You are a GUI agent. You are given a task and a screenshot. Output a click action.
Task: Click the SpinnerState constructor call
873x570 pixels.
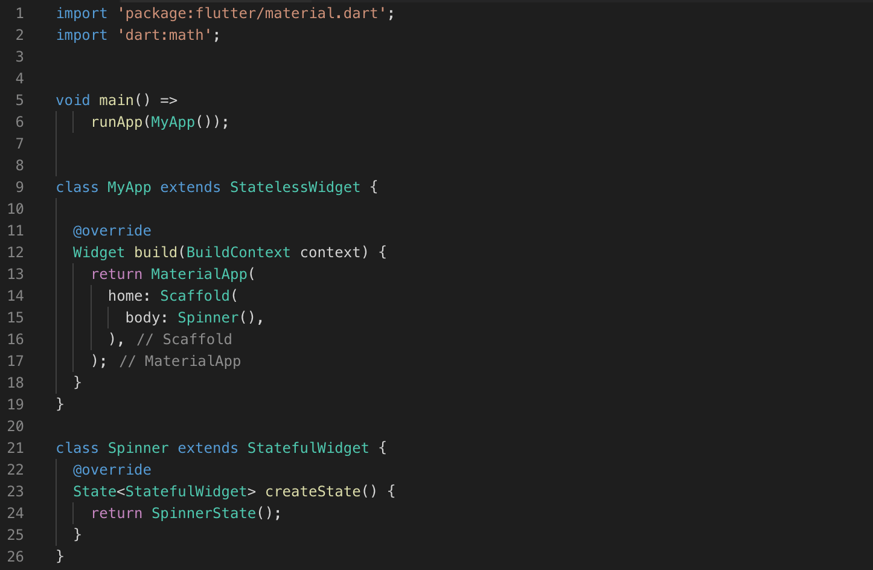click(x=203, y=513)
